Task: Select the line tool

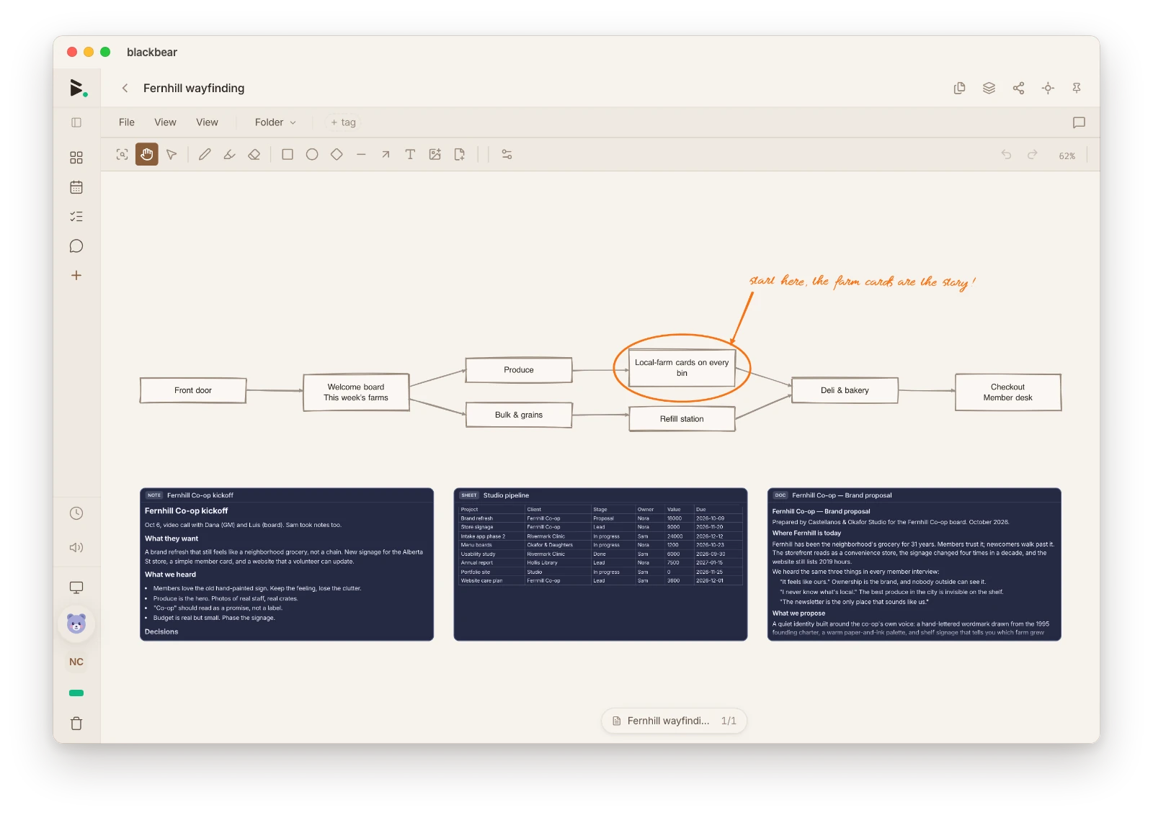Action: pos(361,154)
